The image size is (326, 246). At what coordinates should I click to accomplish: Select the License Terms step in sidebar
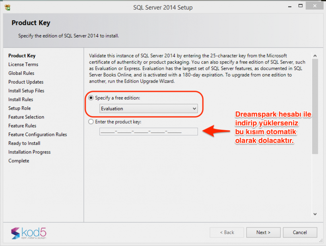coord(23,64)
